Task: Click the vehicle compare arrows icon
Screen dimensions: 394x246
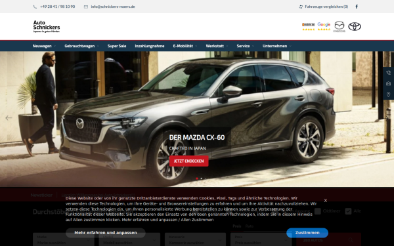Action: (x=301, y=7)
